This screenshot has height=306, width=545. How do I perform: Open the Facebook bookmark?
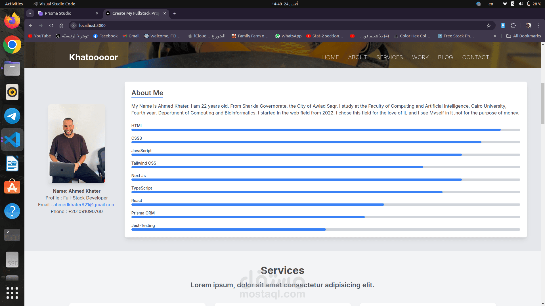pyautogui.click(x=105, y=36)
